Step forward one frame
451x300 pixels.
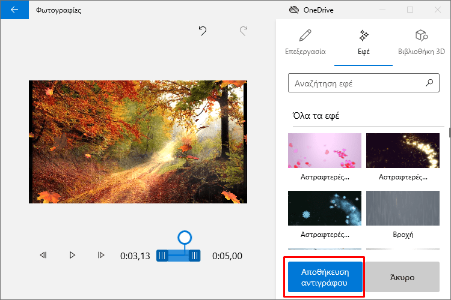(101, 255)
